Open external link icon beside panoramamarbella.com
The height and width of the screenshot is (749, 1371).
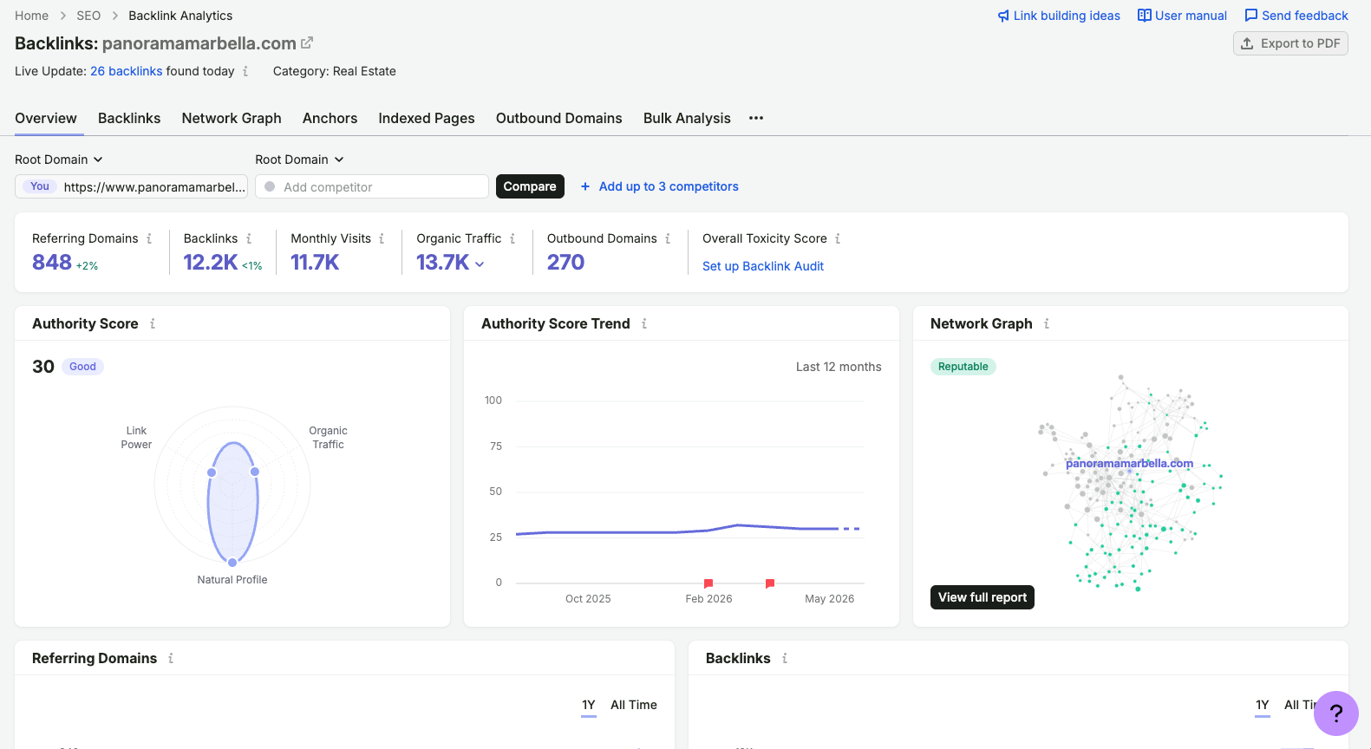pos(307,42)
